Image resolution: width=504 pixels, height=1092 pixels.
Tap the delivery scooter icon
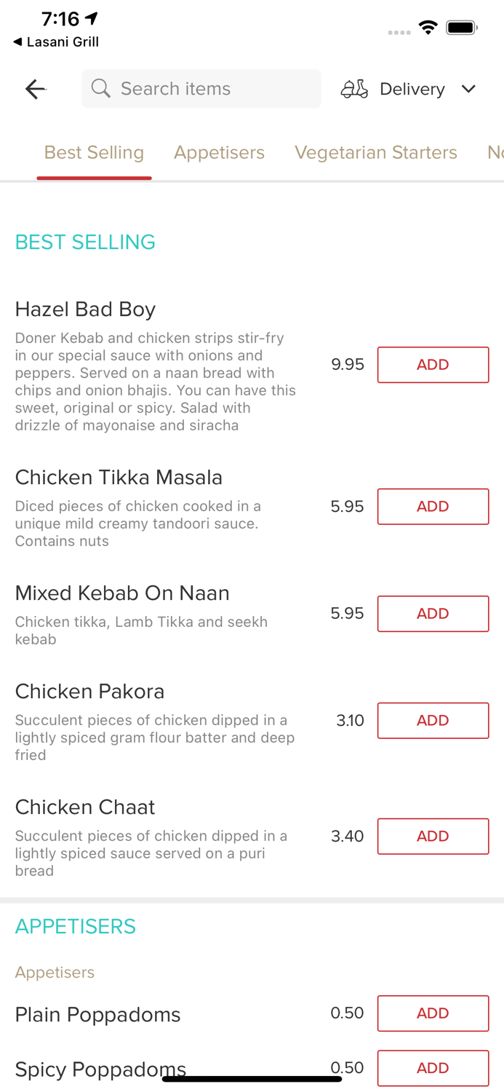pos(354,89)
